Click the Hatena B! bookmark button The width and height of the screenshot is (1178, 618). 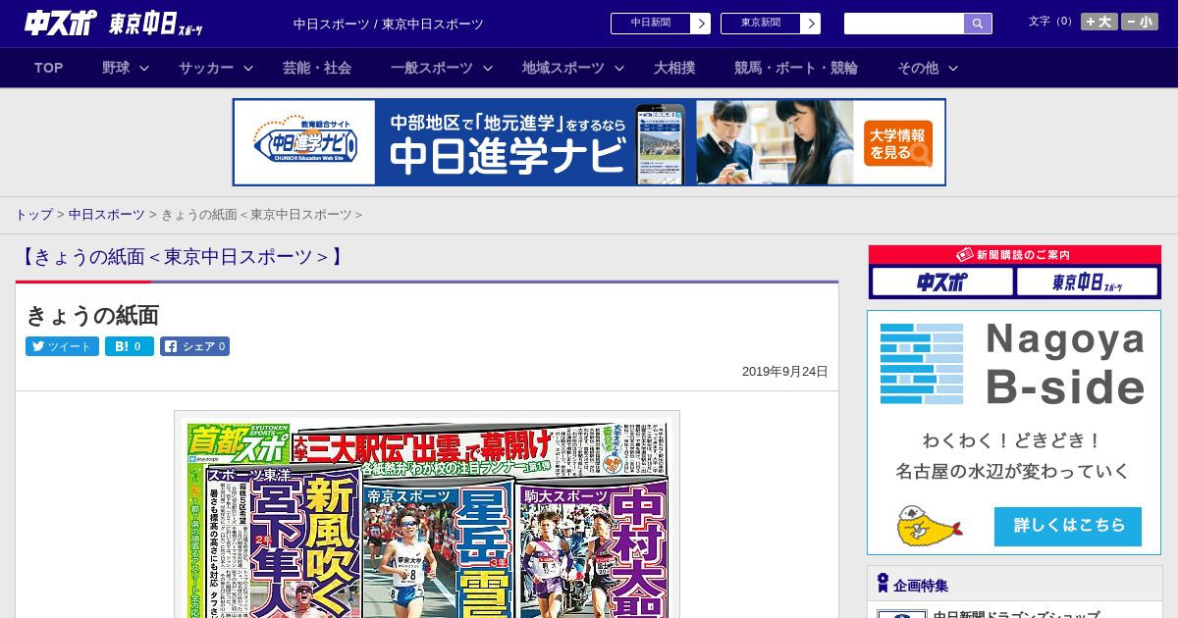pyautogui.click(x=130, y=346)
